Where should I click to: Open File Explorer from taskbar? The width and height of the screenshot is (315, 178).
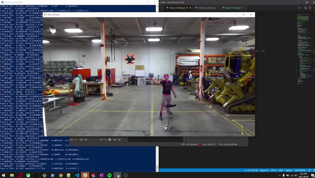(x=12, y=175)
